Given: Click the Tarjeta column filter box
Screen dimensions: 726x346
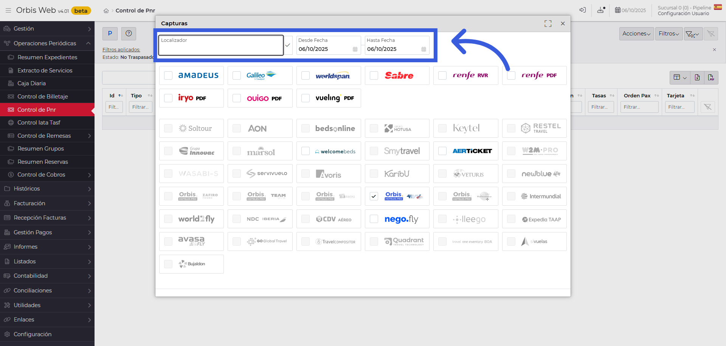Looking at the screenshot, I should point(679,107).
